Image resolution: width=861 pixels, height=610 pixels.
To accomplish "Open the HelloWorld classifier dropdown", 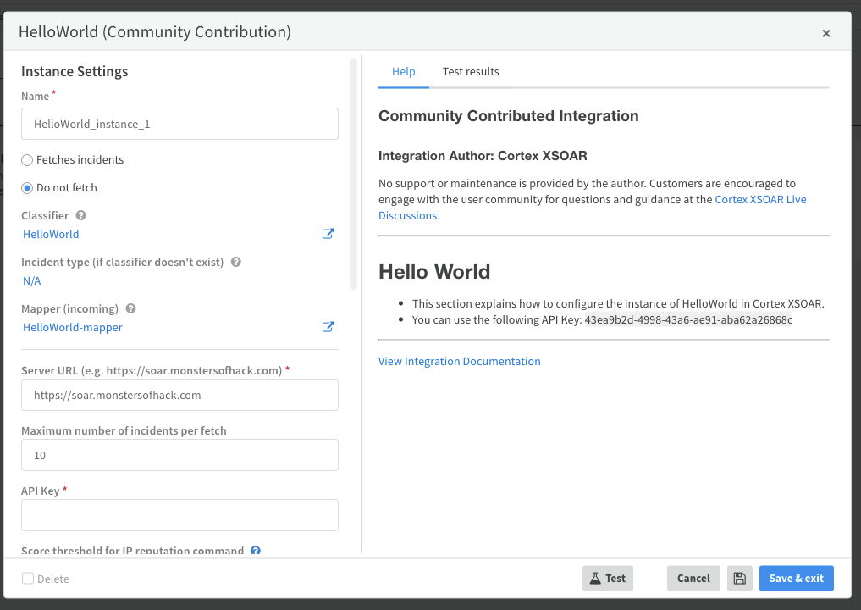I will 51,234.
